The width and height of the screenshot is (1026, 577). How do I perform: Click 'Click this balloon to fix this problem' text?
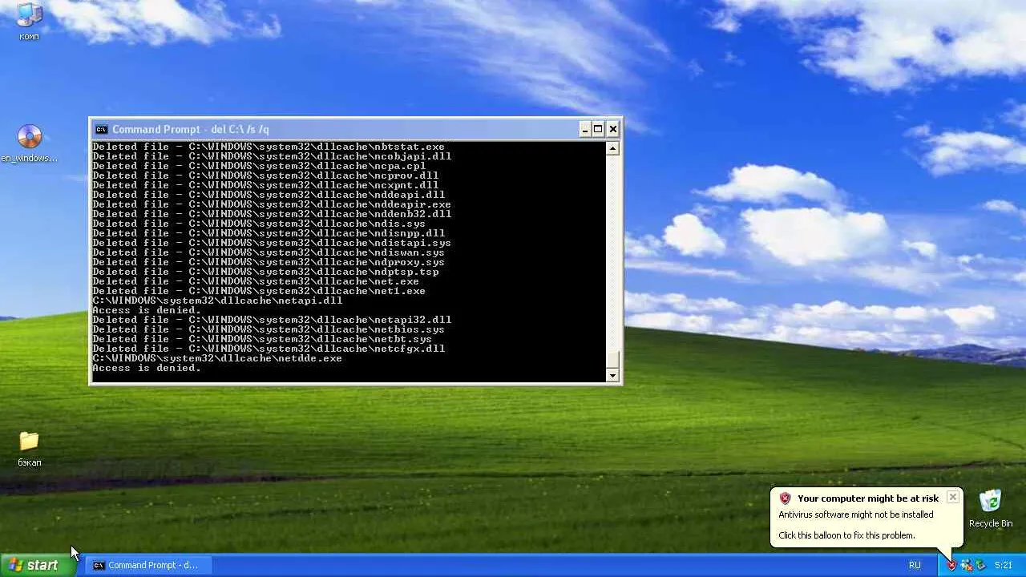click(846, 535)
